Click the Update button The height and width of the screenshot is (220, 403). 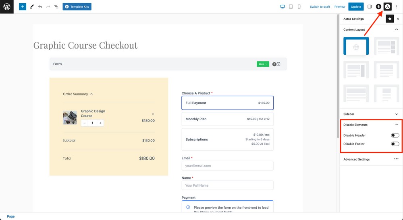tap(356, 7)
